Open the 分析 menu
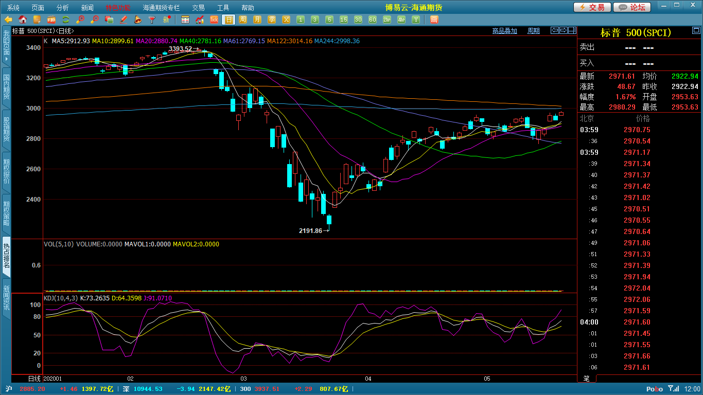The width and height of the screenshot is (703, 395). pyautogui.click(x=63, y=8)
